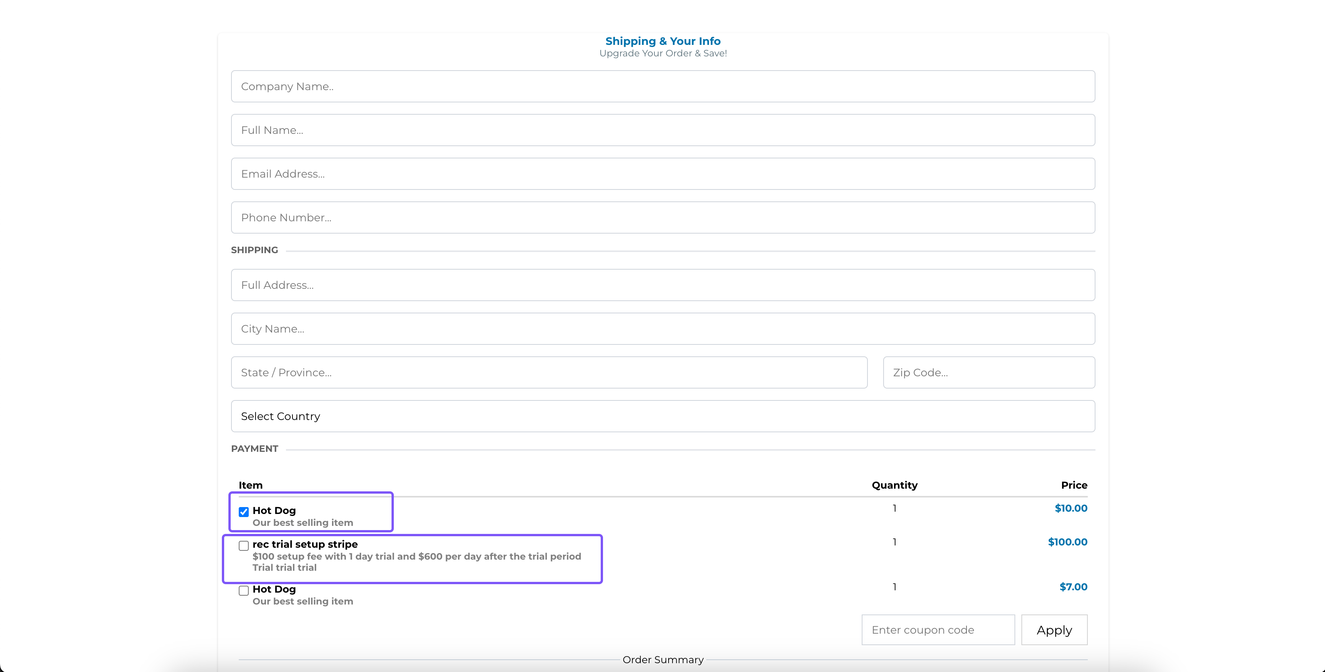Click the Order Summary label

click(662, 660)
